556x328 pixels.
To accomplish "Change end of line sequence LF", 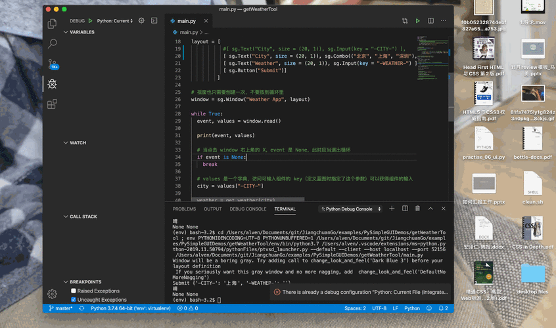I will pyautogui.click(x=396, y=308).
